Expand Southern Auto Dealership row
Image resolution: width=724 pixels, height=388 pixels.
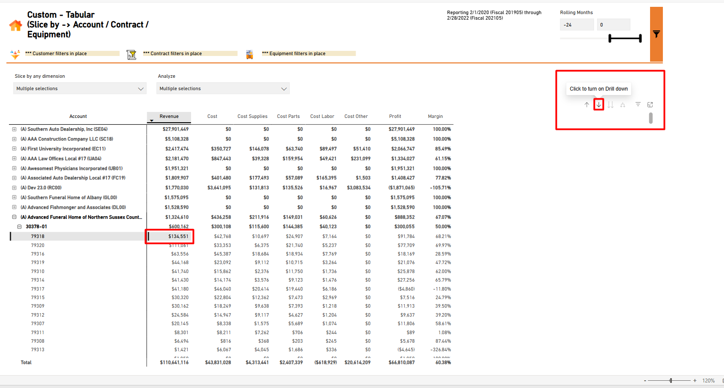pos(14,129)
